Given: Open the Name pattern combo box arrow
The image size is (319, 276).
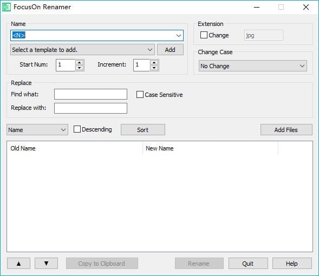Looking at the screenshot, I should click(178, 36).
